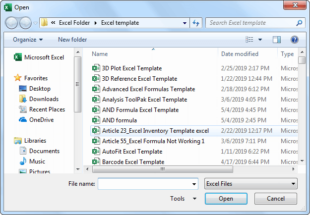
Task: Click Excel icon of AND Formula Excel Template
Action: point(96,110)
